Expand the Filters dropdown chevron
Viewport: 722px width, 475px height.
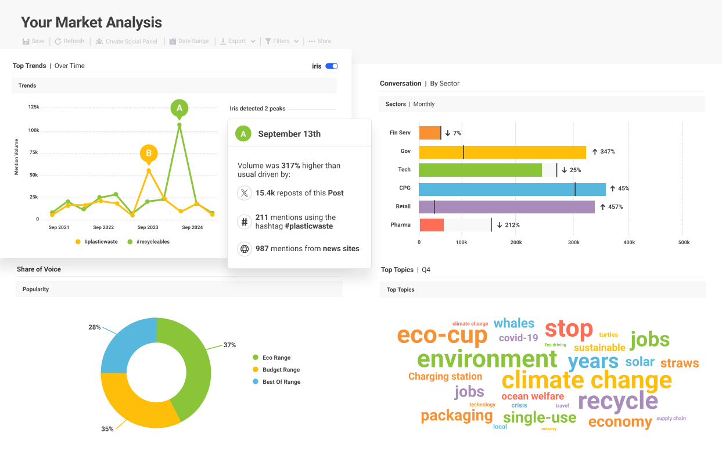pos(296,41)
